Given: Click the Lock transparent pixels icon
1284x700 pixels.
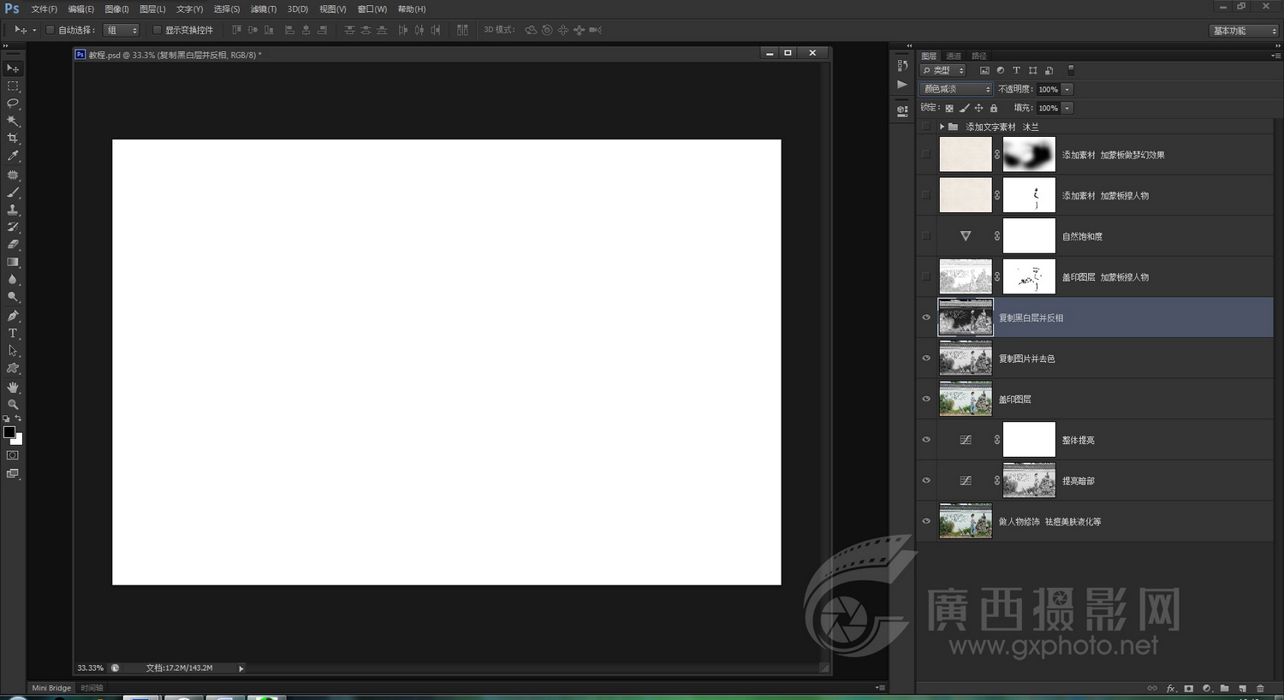Looking at the screenshot, I should (949, 108).
